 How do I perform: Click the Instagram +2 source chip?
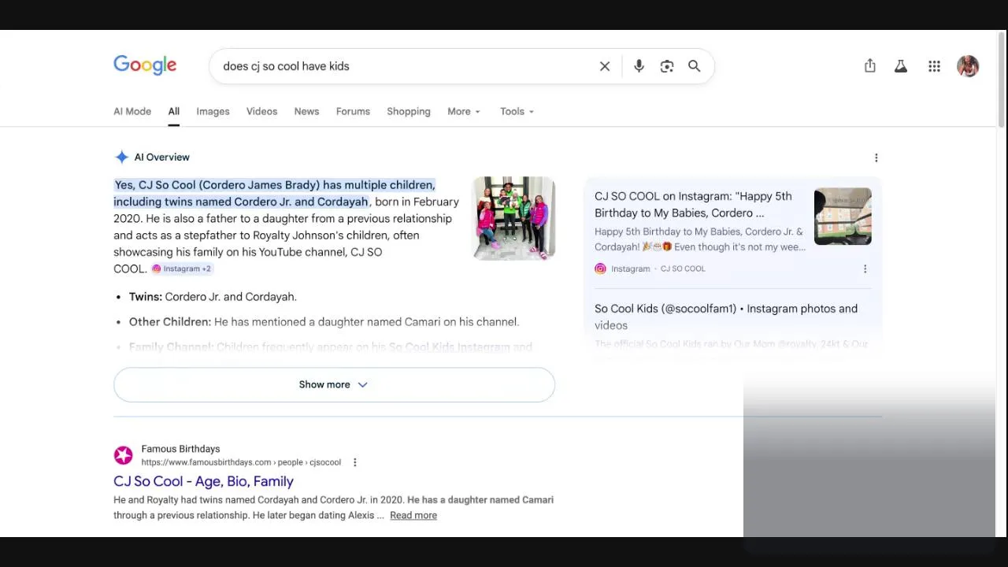tap(182, 269)
